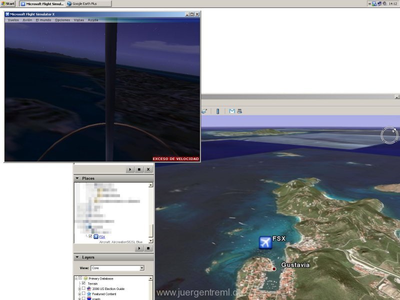The image size is (400, 300).
Task: Expand the 2006 US Election Guide node
Action: coord(79,289)
